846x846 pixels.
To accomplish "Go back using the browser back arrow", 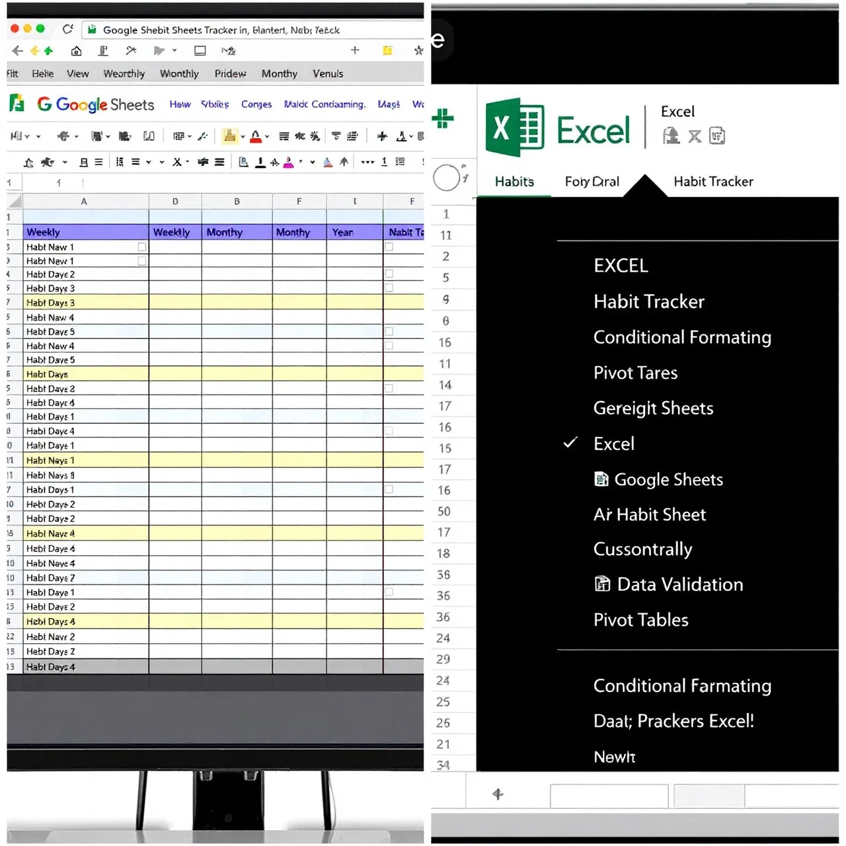I will pos(17,51).
